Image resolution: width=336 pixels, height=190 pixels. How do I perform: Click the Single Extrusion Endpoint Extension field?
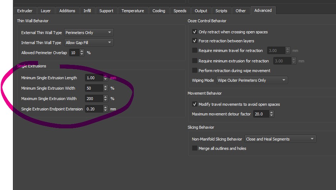94,109
